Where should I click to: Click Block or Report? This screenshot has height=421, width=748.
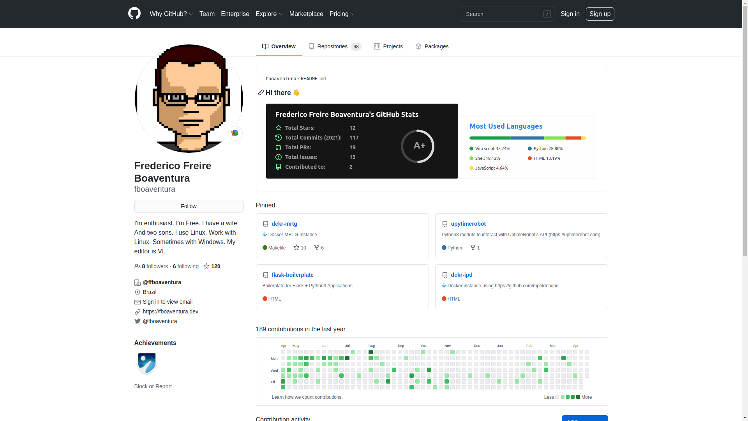[153, 386]
